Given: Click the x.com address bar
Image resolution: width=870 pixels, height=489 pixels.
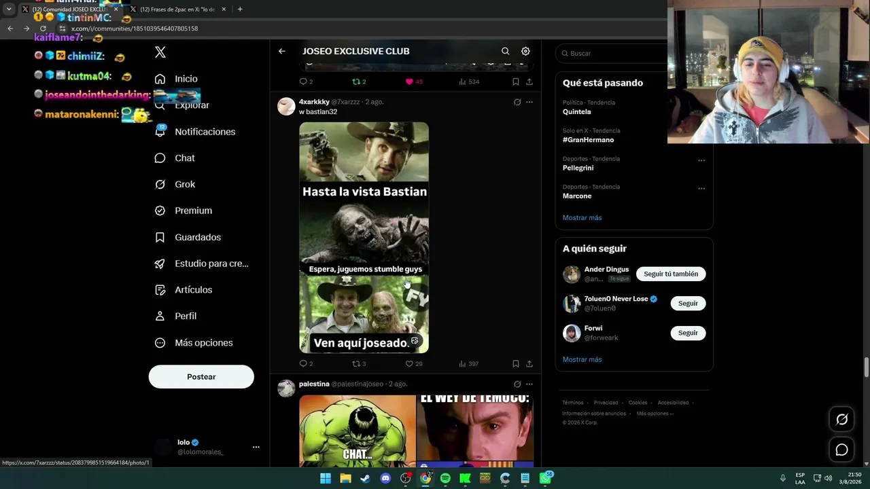Looking at the screenshot, I should click(x=360, y=29).
